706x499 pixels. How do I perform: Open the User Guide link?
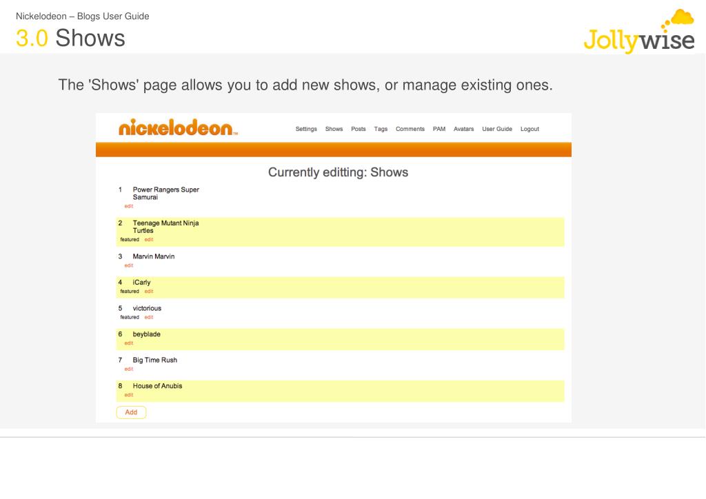click(x=497, y=129)
